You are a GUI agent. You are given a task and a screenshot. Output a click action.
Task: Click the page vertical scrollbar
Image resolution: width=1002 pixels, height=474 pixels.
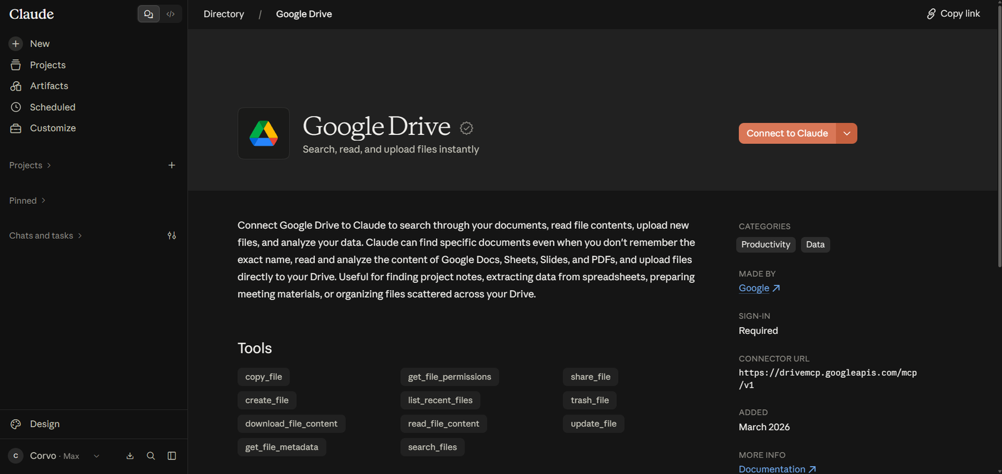(999, 138)
